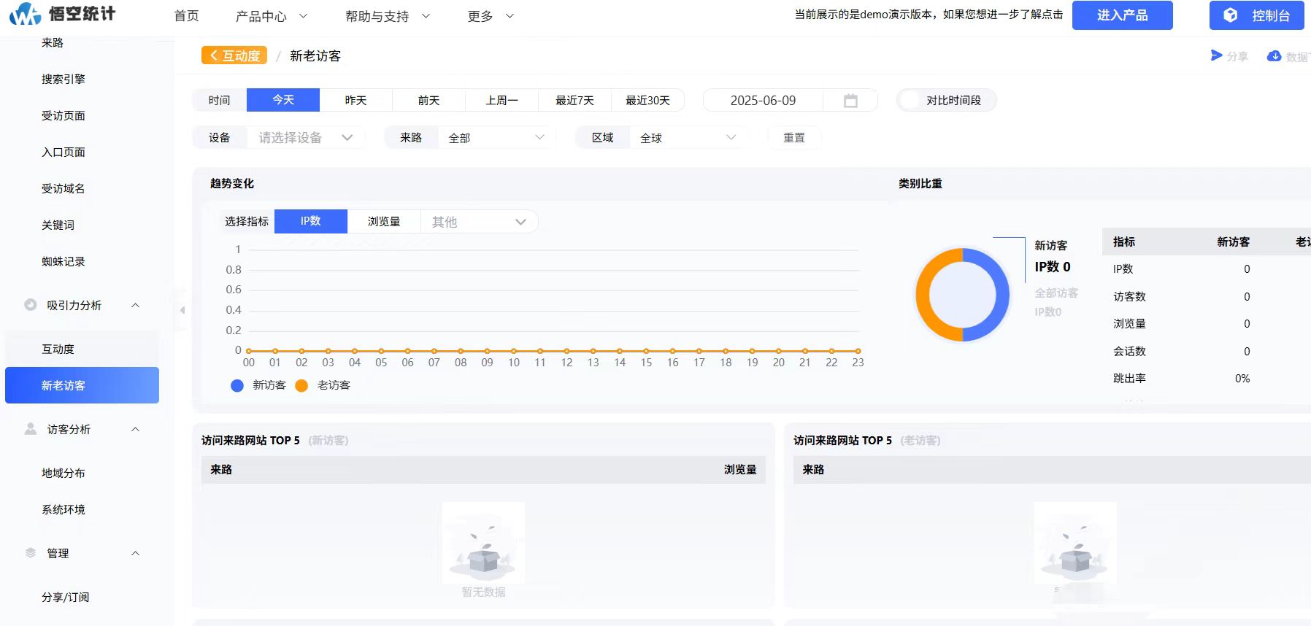Viewport: 1311px width, 626px height.
Task: Click the 悟空统计 logo icon
Action: 26,13
